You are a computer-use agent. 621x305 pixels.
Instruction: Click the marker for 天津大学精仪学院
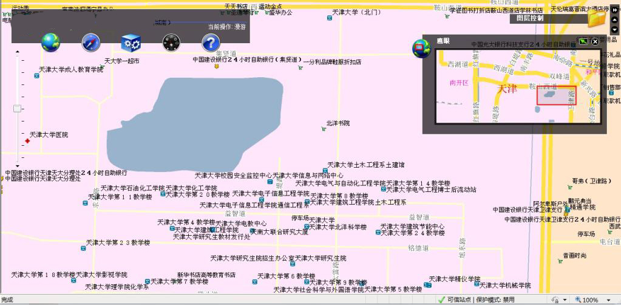click(427, 285)
